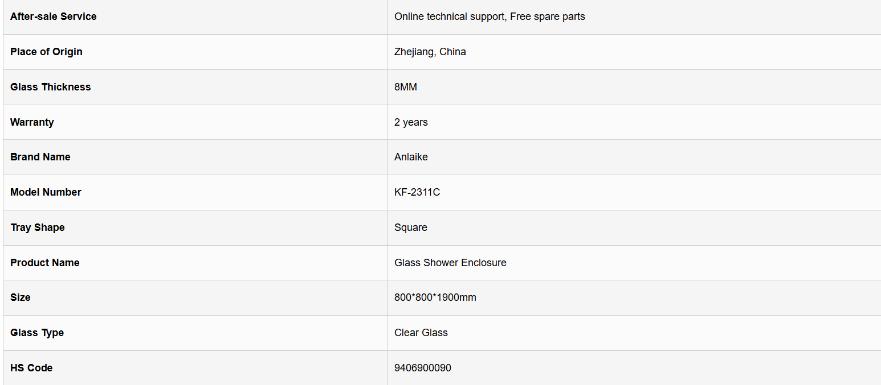
Task: Click the Tray Shape label
Action: [x=38, y=227]
